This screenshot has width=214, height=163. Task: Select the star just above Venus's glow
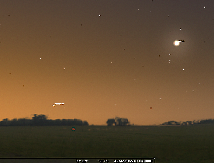pyautogui.click(x=180, y=29)
